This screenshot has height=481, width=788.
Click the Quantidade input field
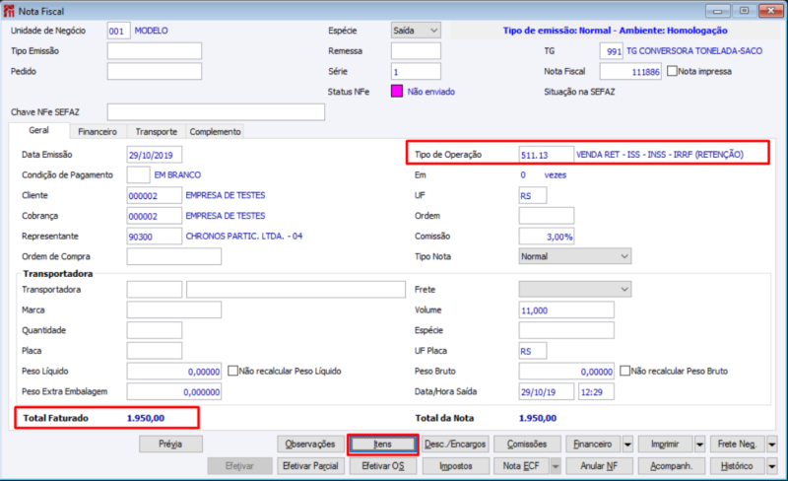(x=155, y=330)
